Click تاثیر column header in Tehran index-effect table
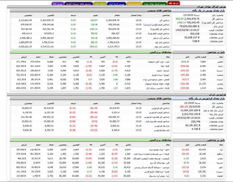This screenshot has height=182, width=233. (185, 57)
